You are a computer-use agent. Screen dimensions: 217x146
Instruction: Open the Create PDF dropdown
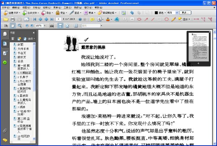[x=12, y=13]
